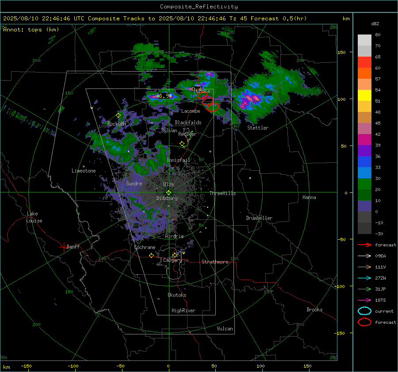Click the Stettler city label

pyautogui.click(x=258, y=128)
